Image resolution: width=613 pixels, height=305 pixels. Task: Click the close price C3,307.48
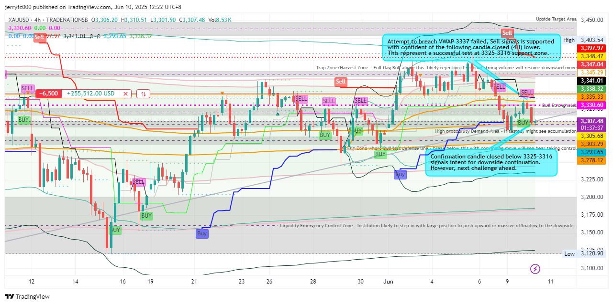tap(191, 20)
